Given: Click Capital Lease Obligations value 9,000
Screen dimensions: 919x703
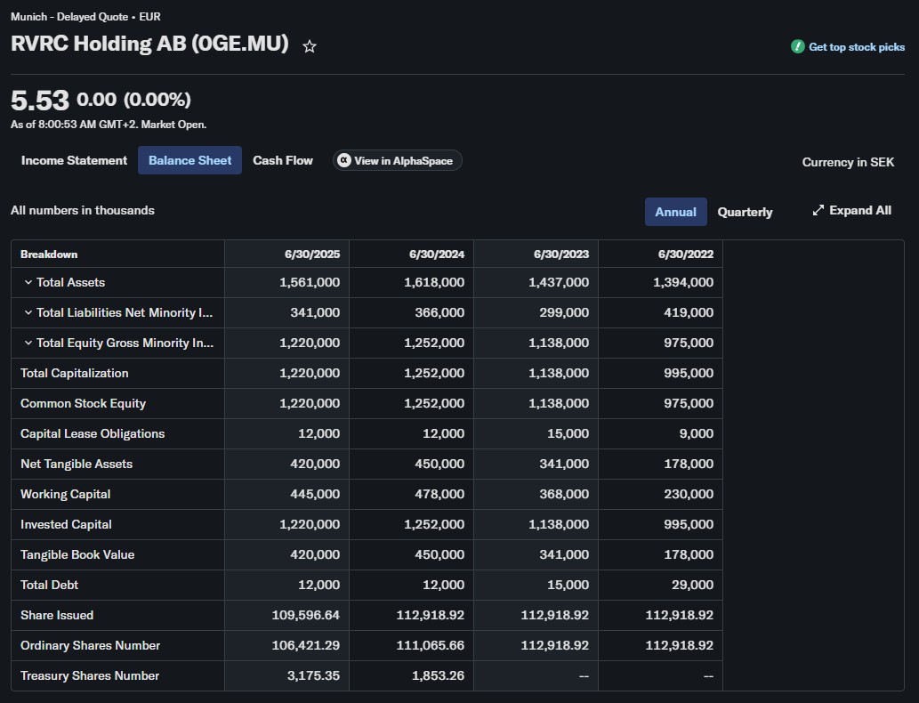Looking at the screenshot, I should coord(695,433).
